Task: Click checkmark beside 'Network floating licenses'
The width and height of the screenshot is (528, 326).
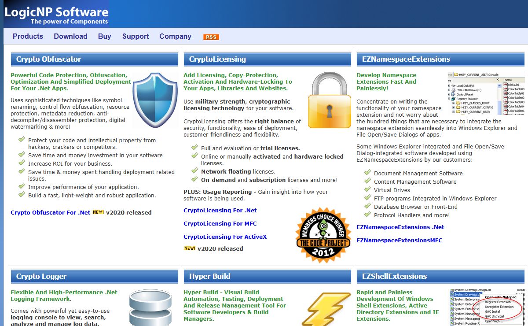Action: pos(194,170)
